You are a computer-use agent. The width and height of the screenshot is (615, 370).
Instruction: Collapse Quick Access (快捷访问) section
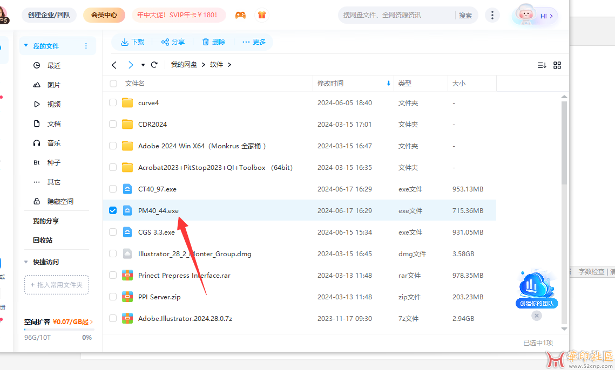click(26, 262)
